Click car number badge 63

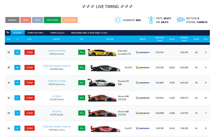click(x=17, y=52)
